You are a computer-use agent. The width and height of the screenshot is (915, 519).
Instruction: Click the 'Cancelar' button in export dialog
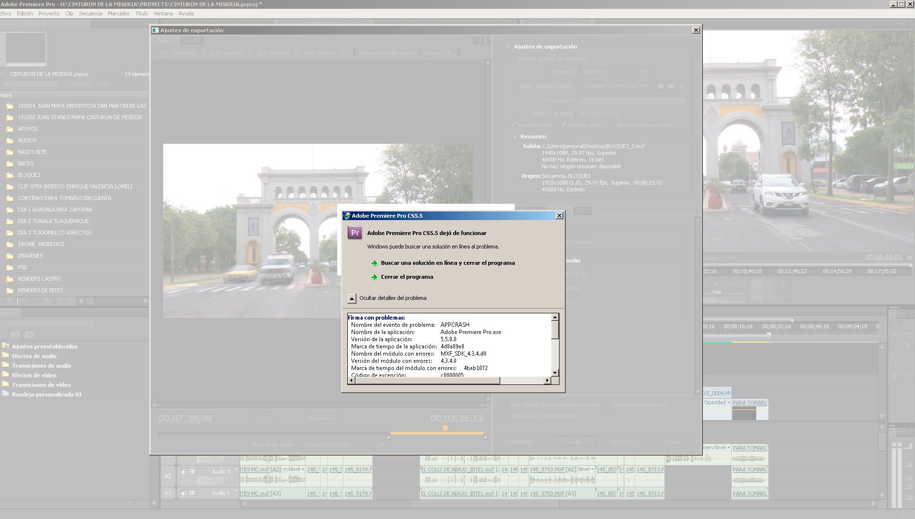coord(672,441)
